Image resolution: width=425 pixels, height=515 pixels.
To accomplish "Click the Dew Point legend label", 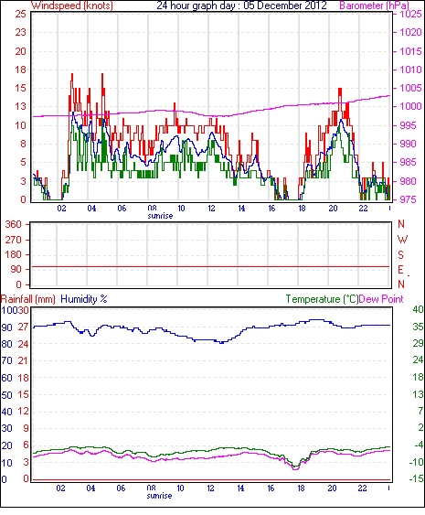I will (x=381, y=299).
